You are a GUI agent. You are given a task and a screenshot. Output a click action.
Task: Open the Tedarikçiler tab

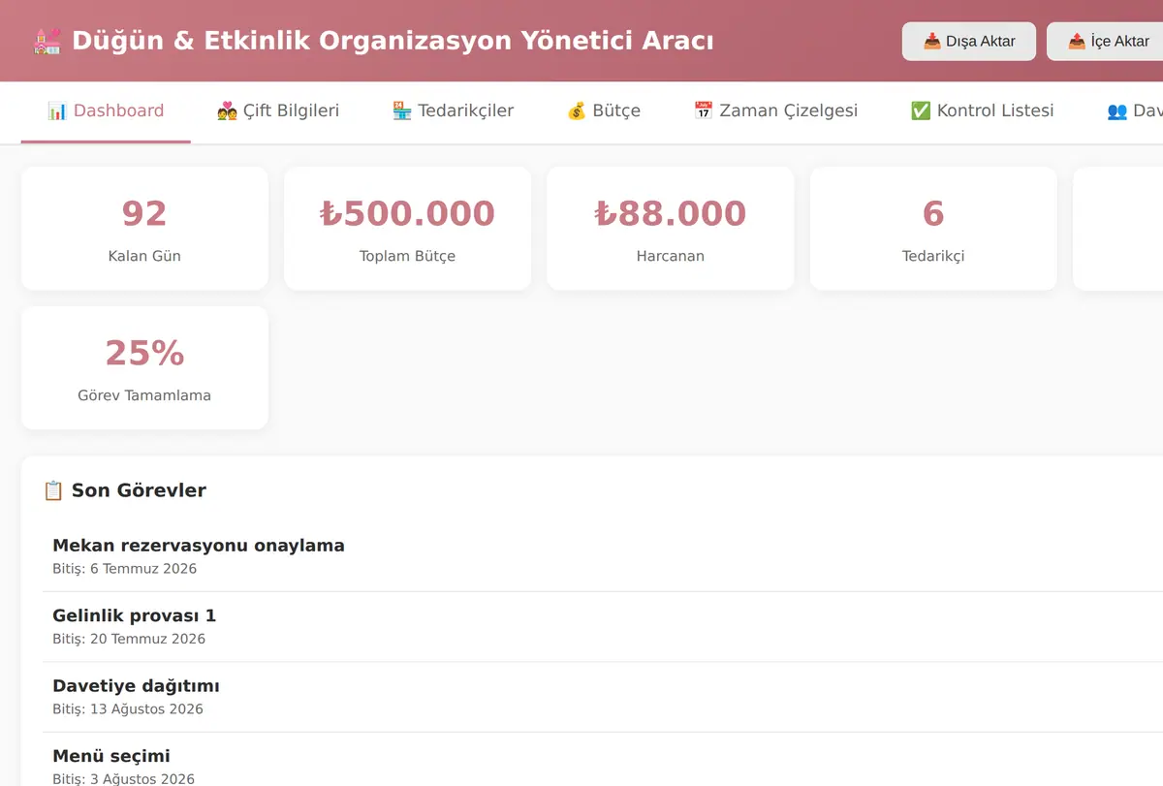coord(453,111)
